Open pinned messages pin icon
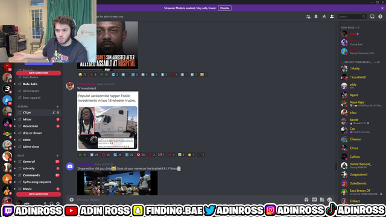 point(324,16)
